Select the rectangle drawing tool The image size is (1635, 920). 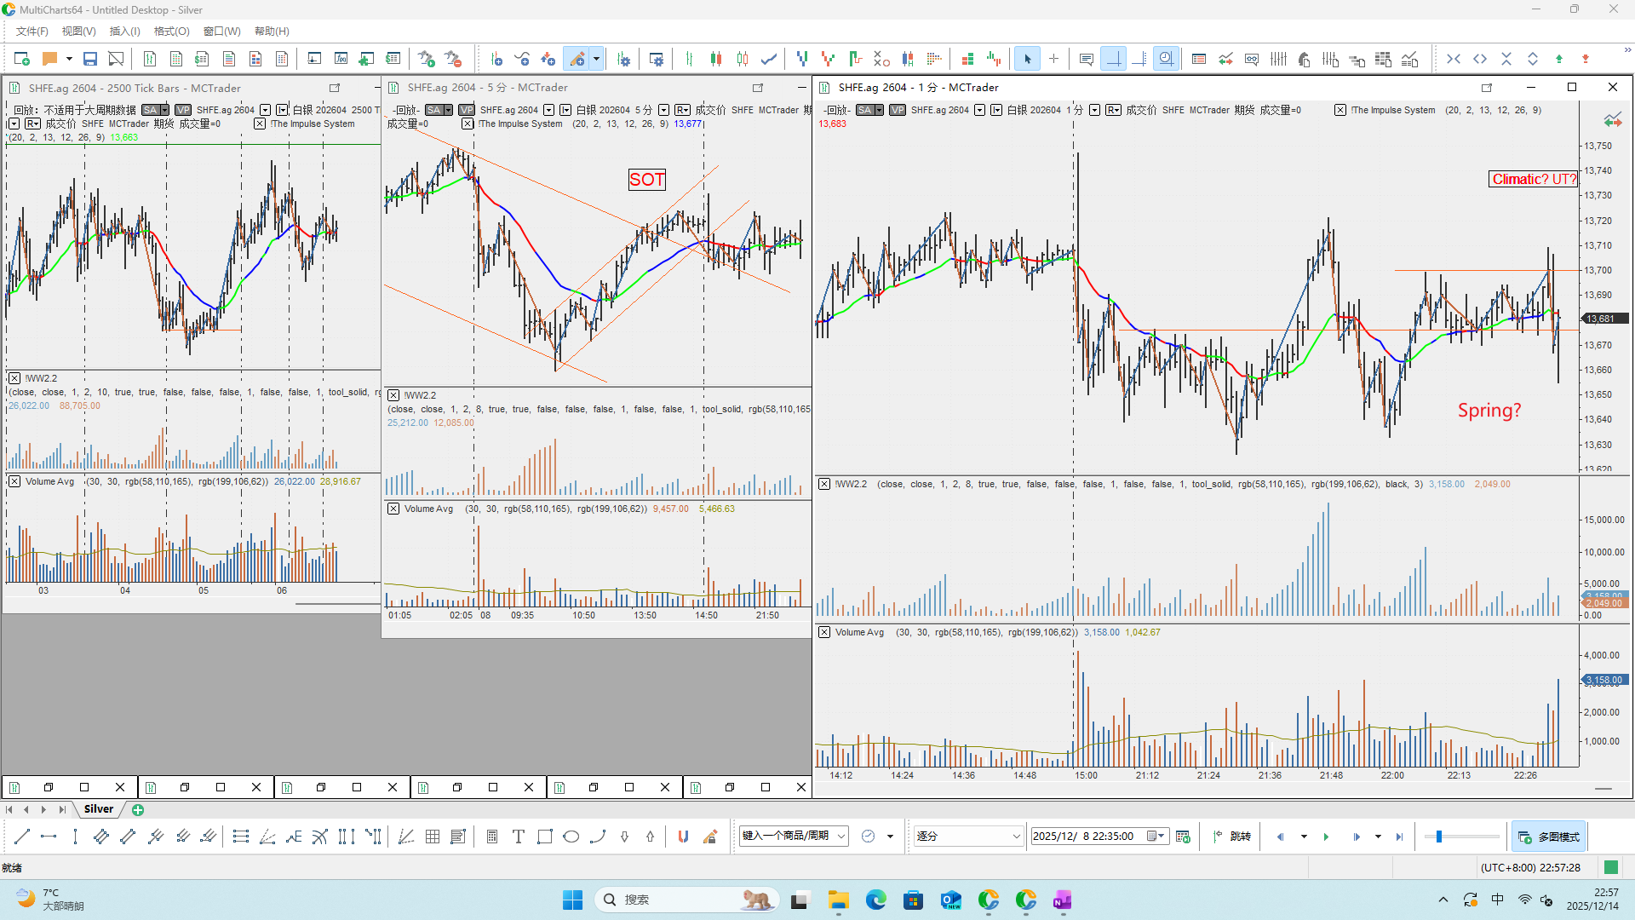coord(545,837)
